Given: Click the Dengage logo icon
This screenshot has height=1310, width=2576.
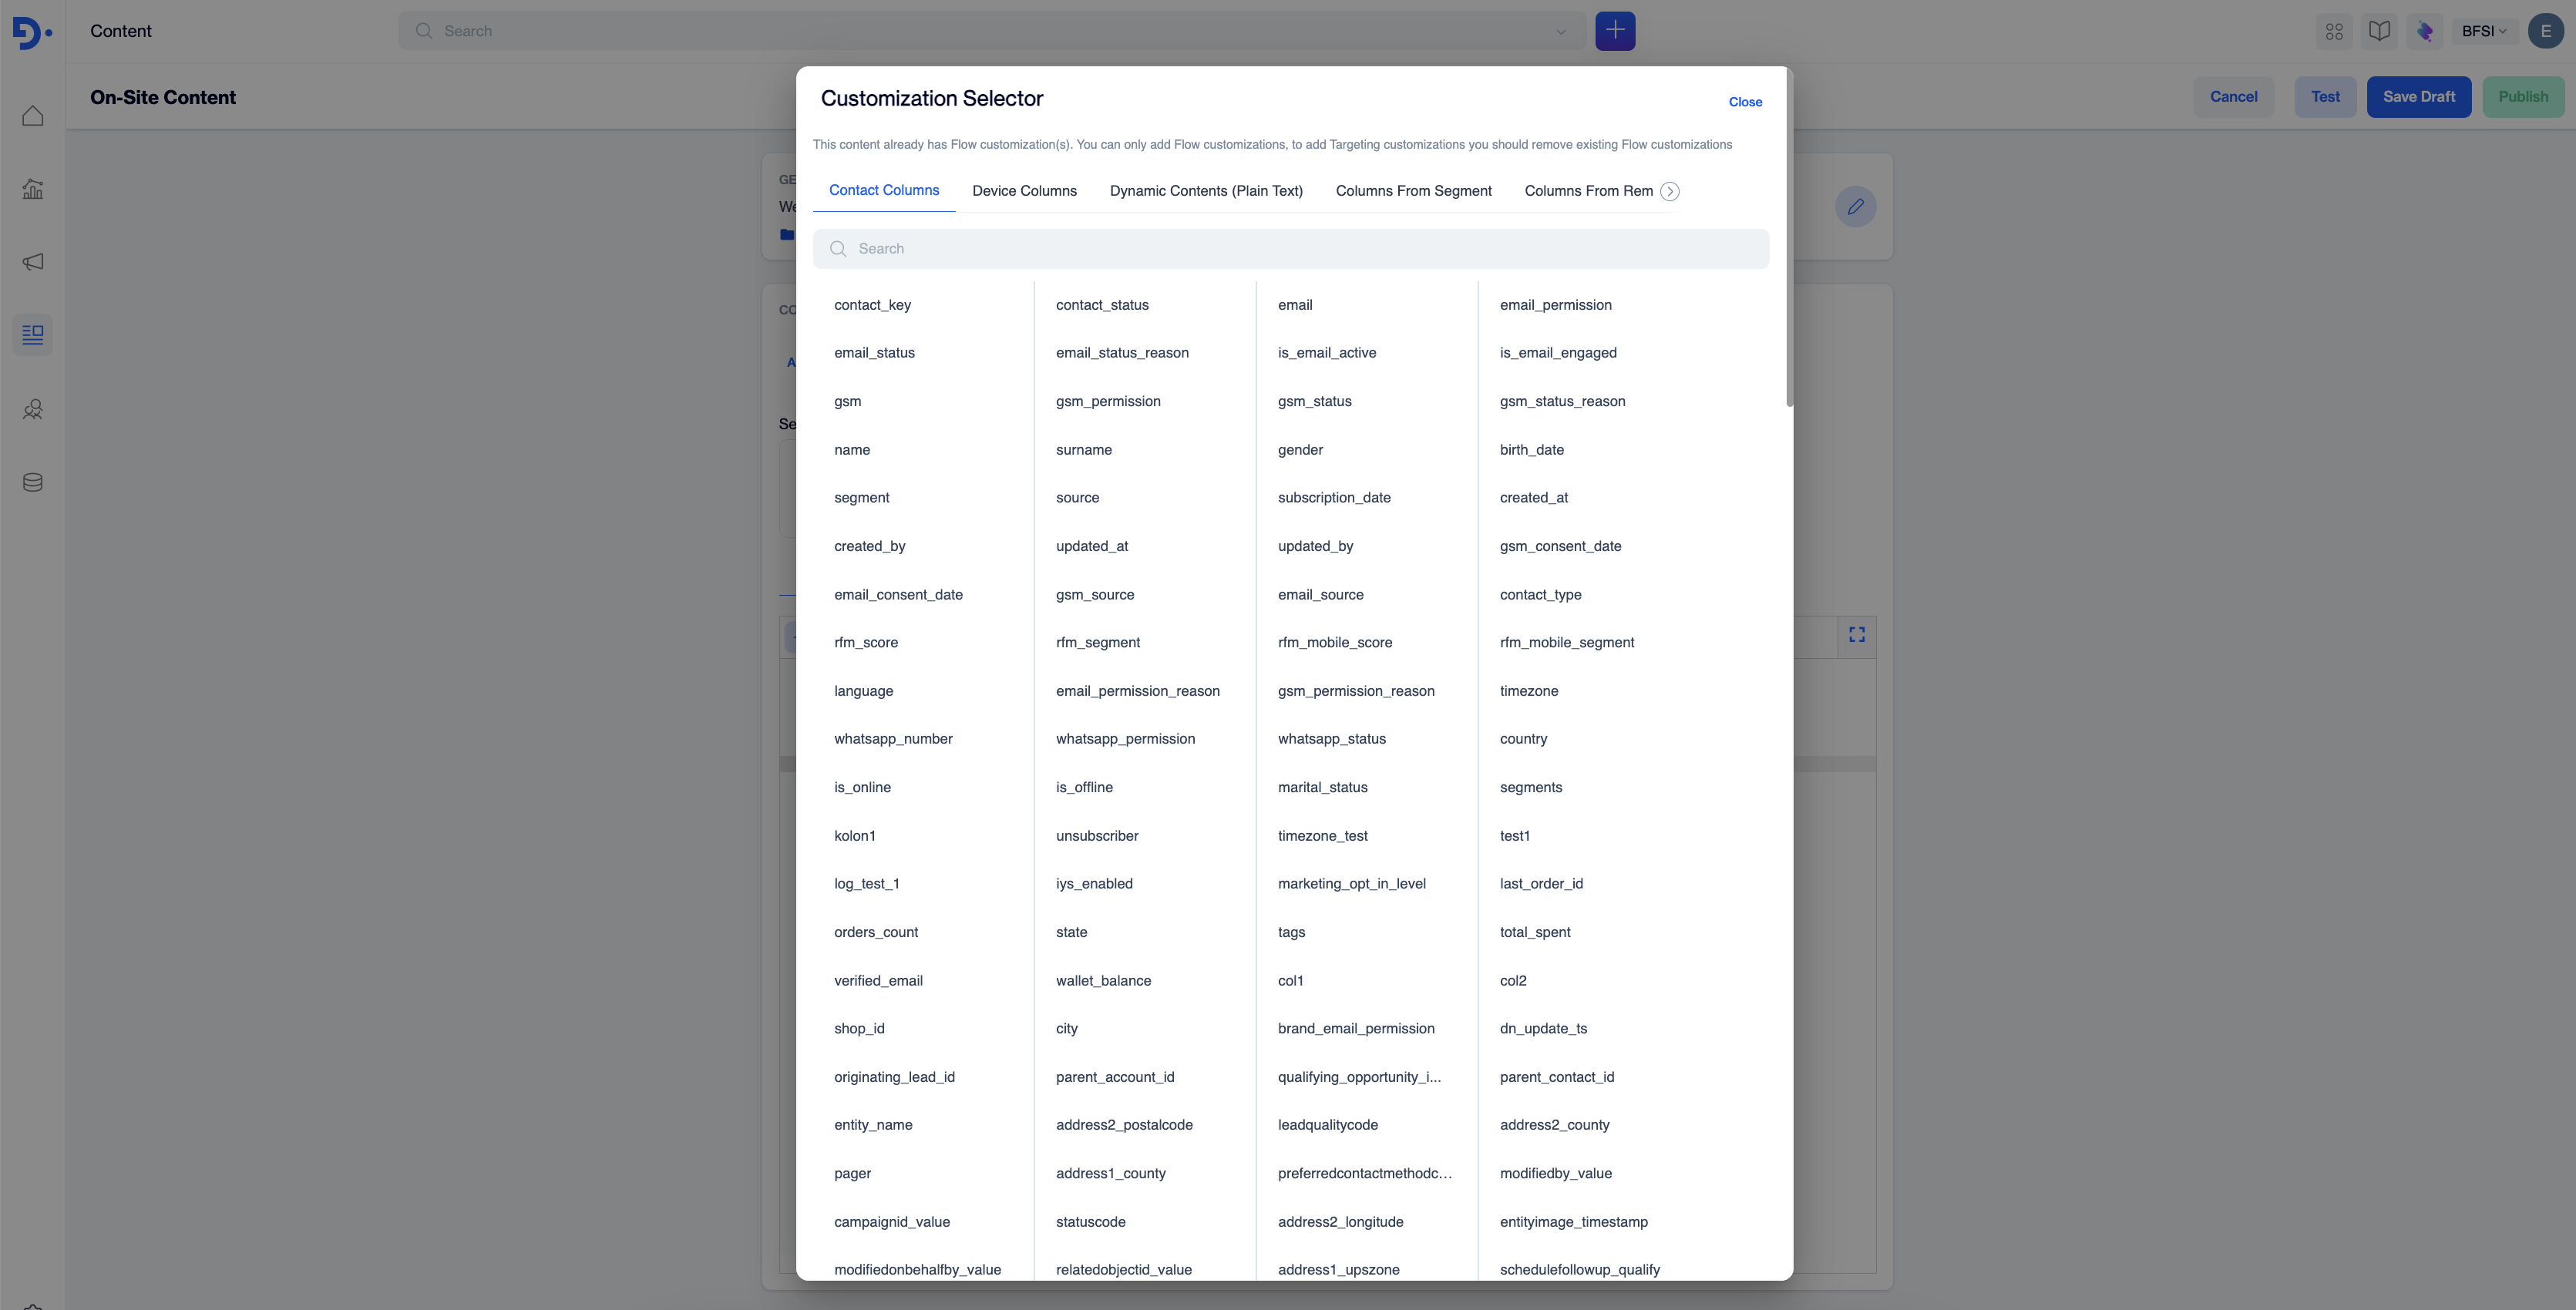Looking at the screenshot, I should click(32, 32).
